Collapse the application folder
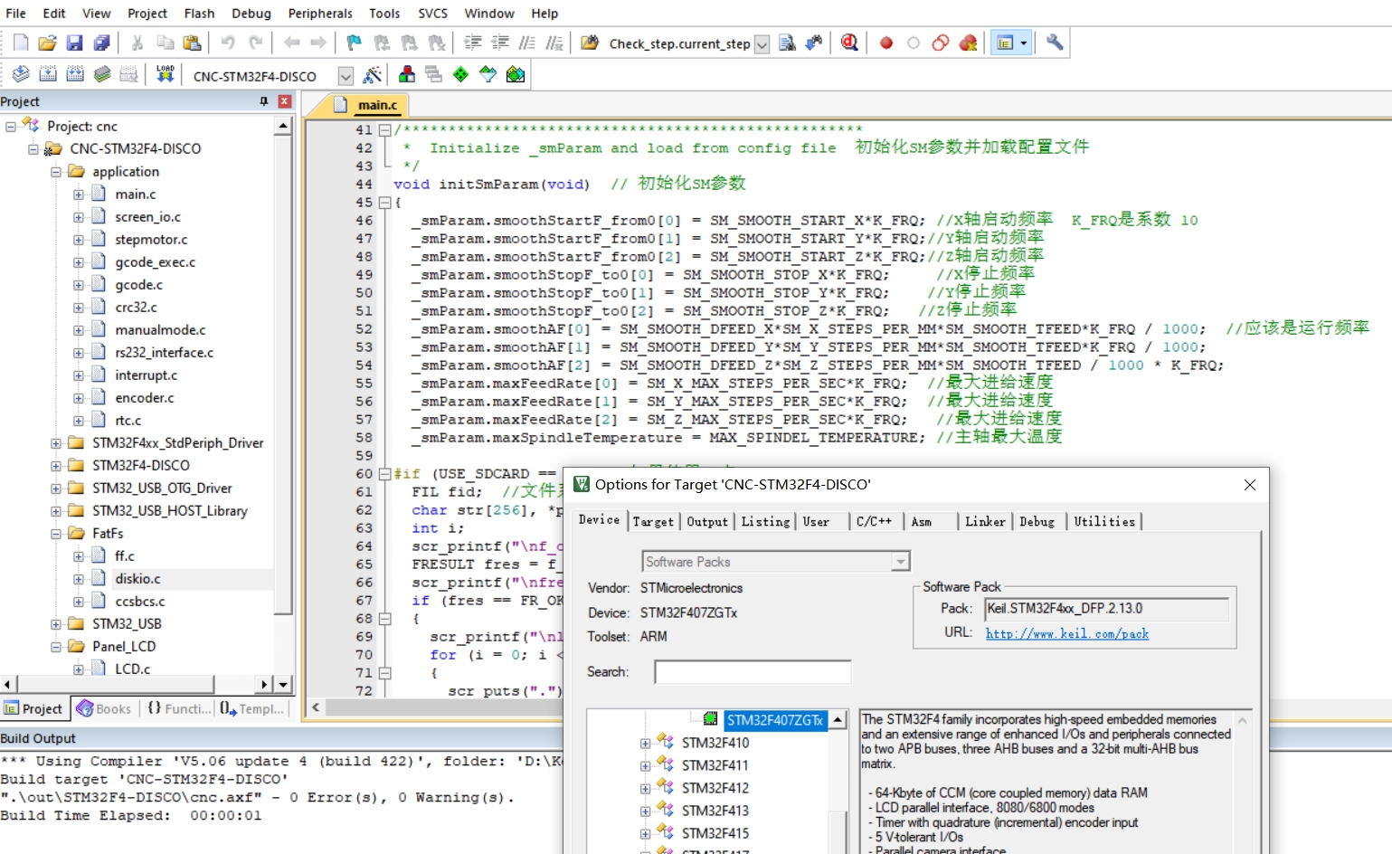Image resolution: width=1392 pixels, height=854 pixels. (x=56, y=172)
